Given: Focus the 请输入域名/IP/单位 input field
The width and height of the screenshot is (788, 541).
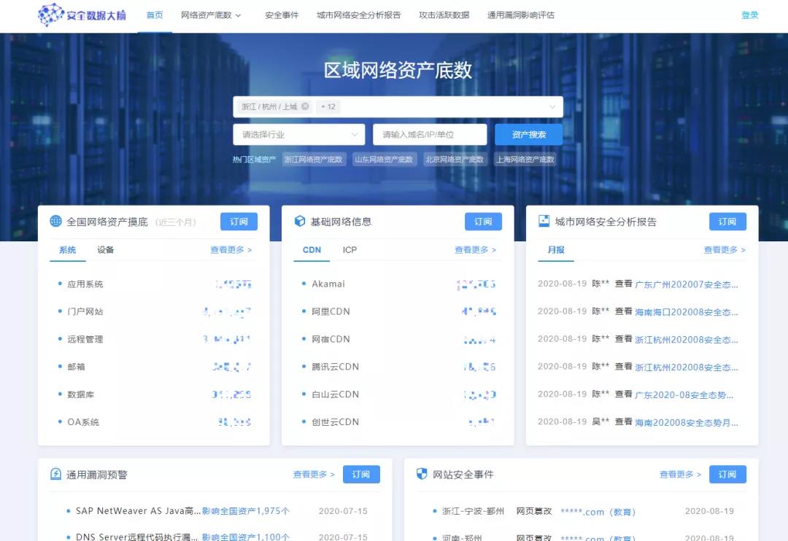Looking at the screenshot, I should pos(430,135).
